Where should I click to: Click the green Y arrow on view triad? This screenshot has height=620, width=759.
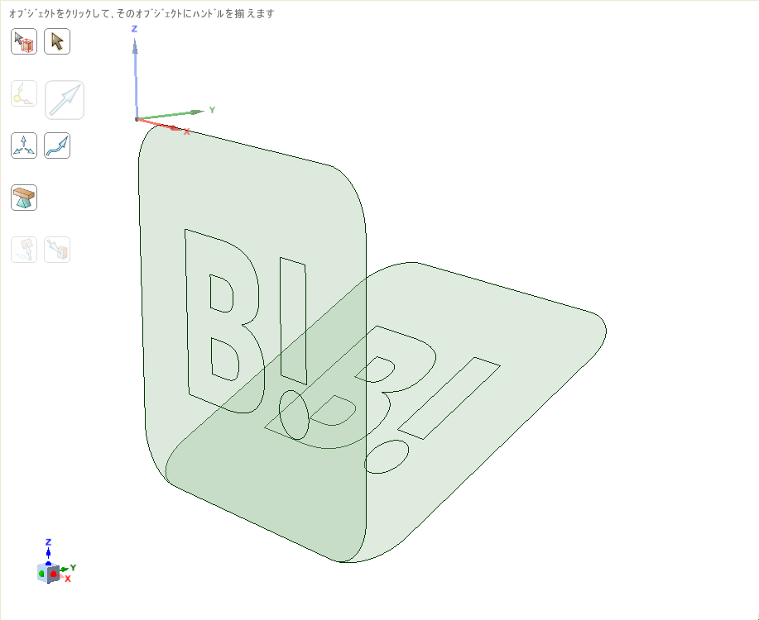tap(65, 570)
